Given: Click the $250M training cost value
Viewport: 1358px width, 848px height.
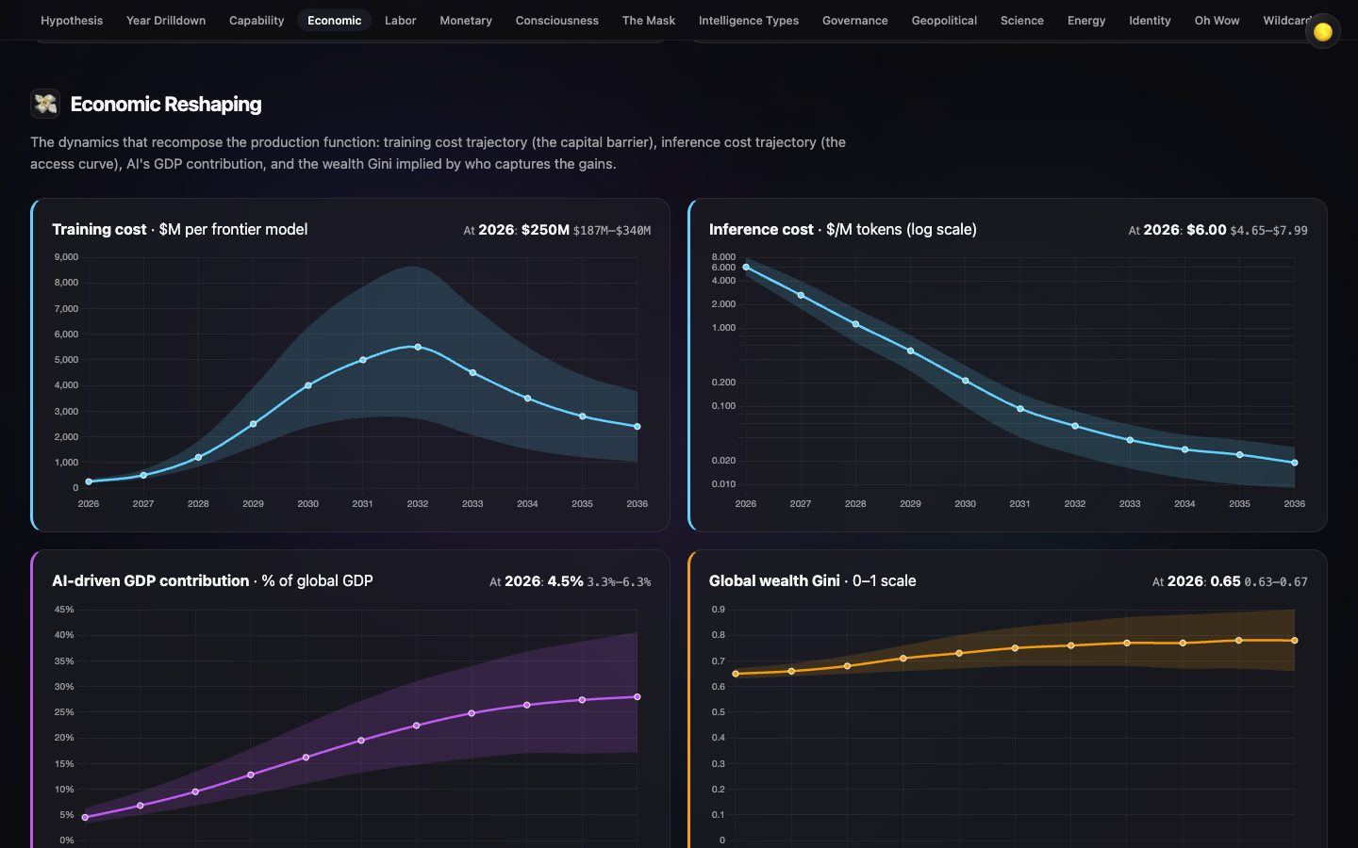Looking at the screenshot, I should coord(545,230).
